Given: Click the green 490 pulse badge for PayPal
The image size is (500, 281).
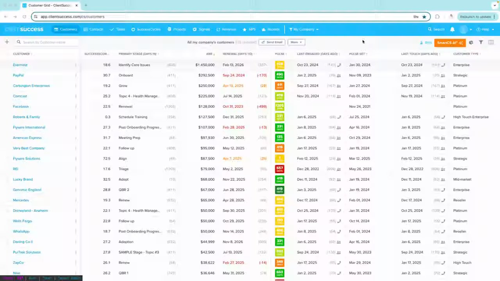Looking at the screenshot, I should [280, 75].
